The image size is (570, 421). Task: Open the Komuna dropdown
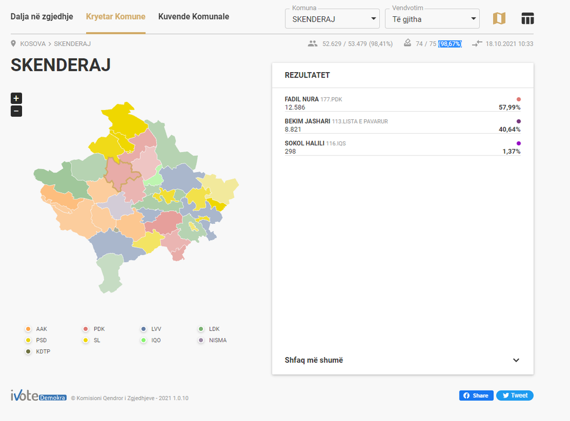pyautogui.click(x=332, y=19)
